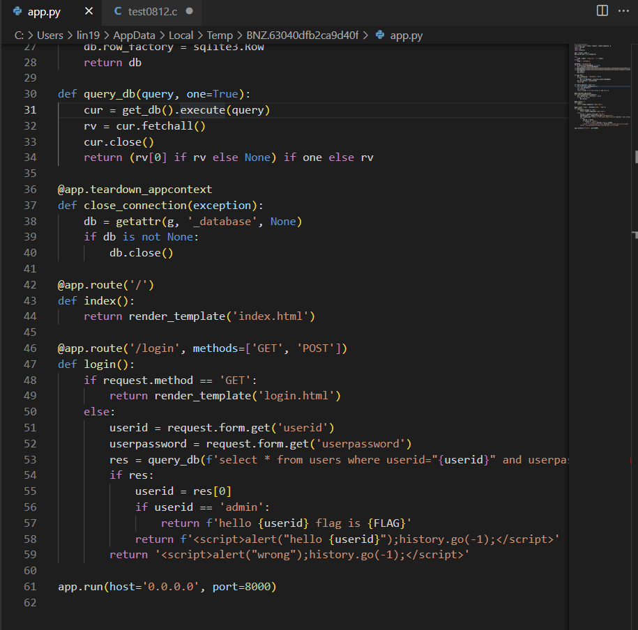638x630 pixels.
Task: Click the vertical scrollbar of the editor
Action: pos(635,337)
